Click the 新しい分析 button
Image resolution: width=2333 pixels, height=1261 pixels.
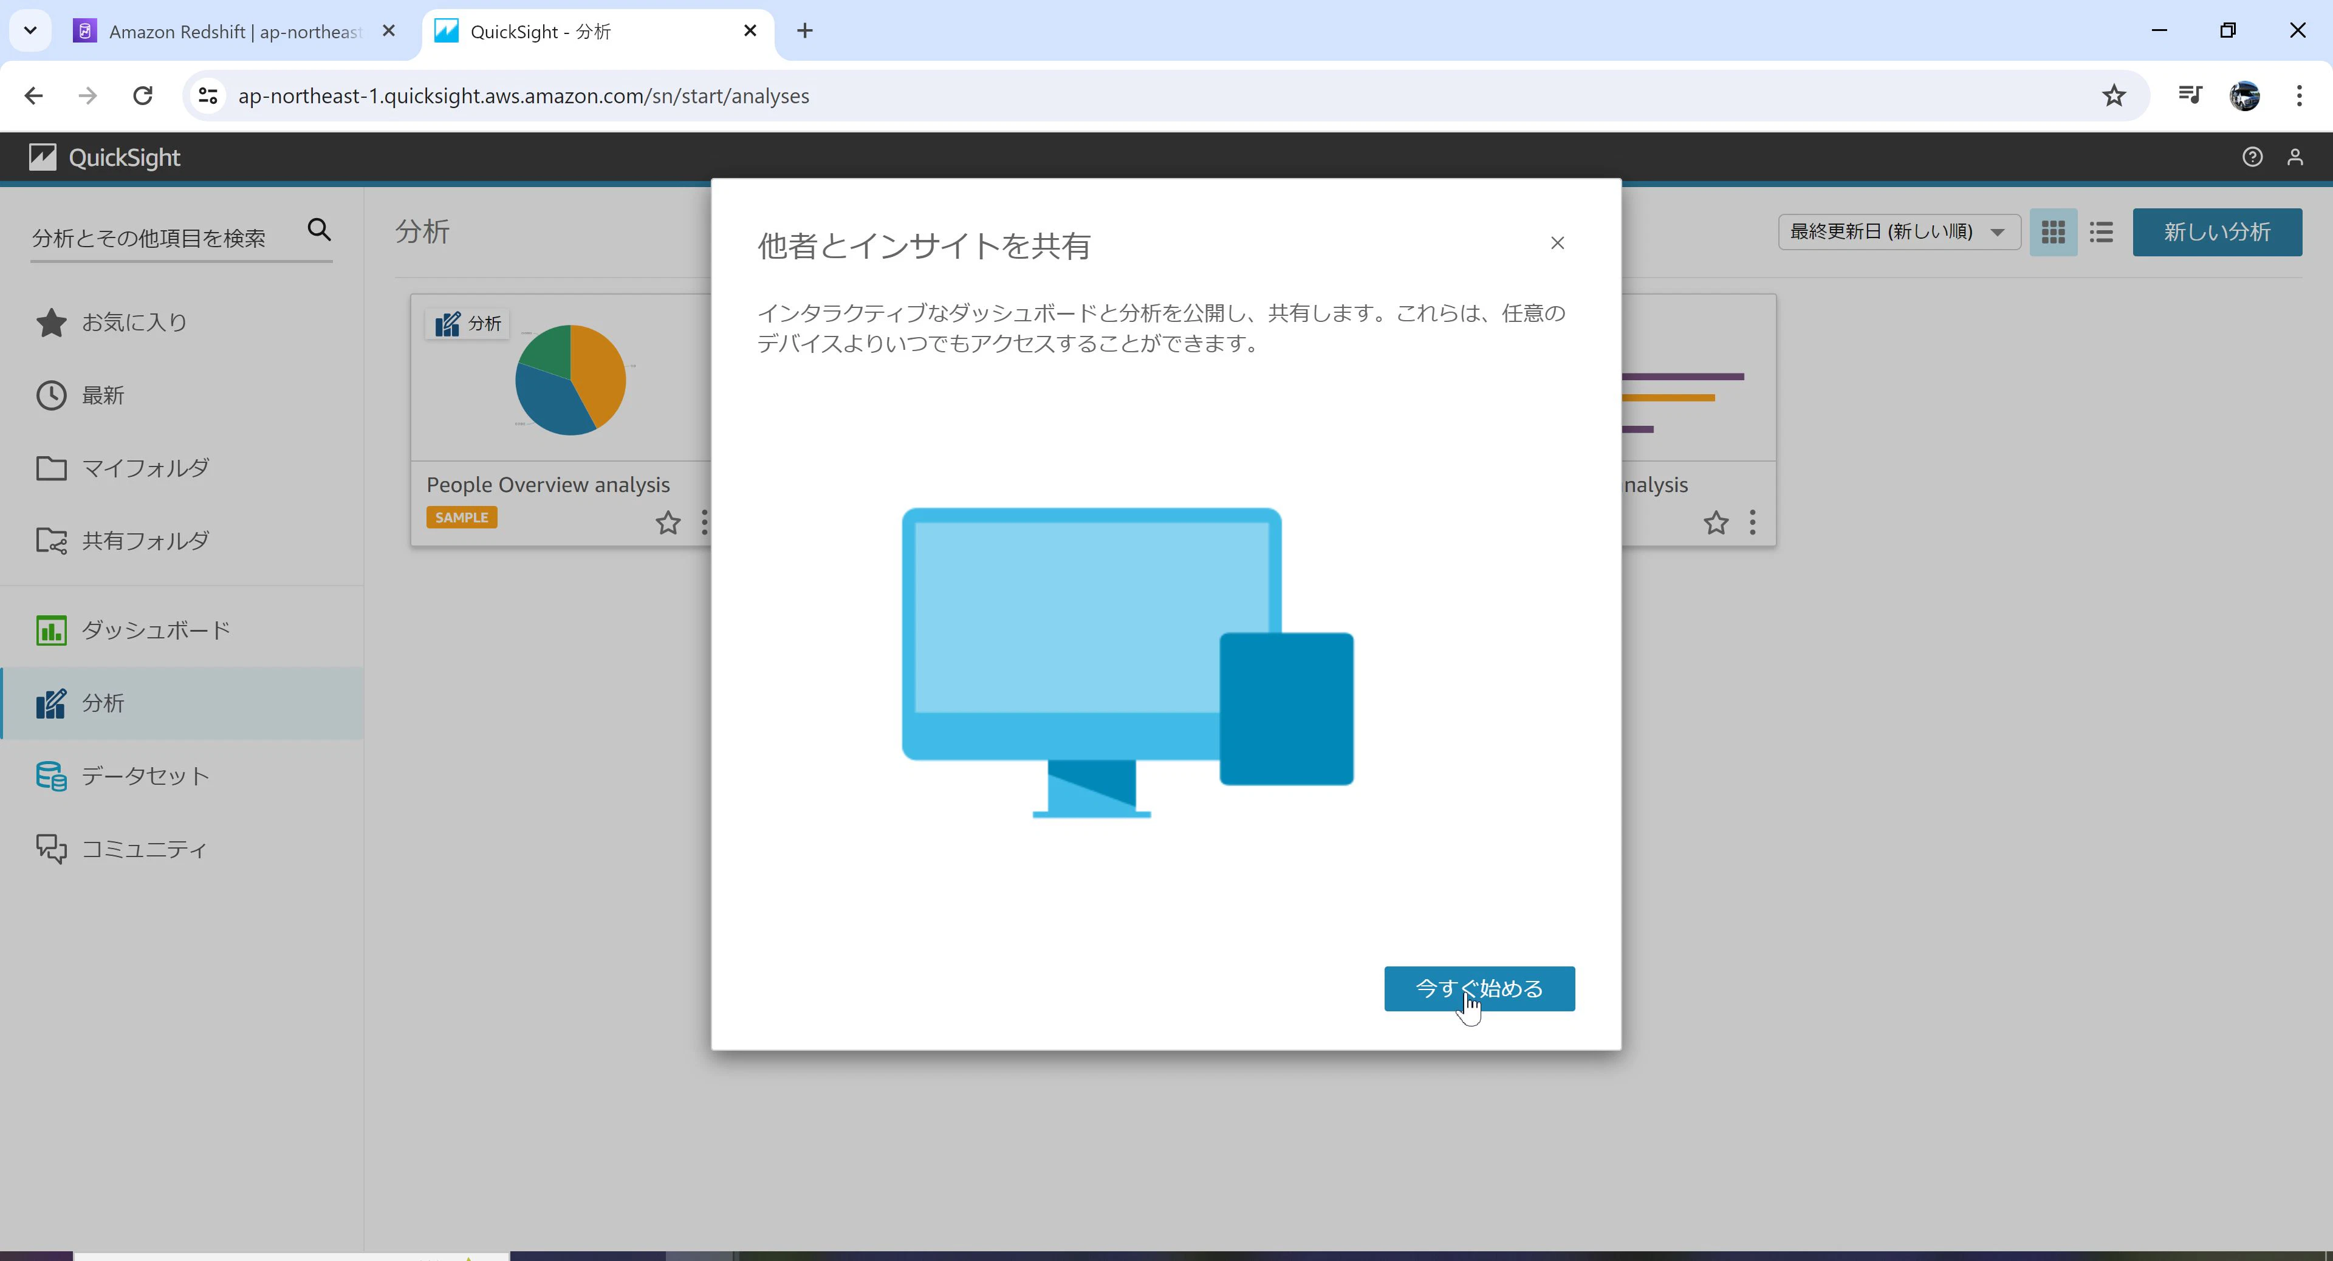point(2216,232)
